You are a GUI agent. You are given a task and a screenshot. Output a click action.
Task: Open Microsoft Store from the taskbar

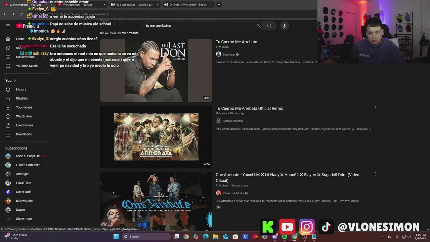pyautogui.click(x=235, y=237)
